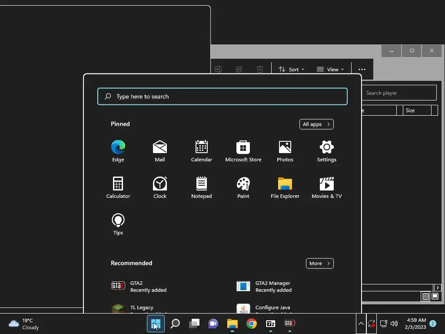The height and width of the screenshot is (334, 445).
Task: Click the Rename icon in File Explorer toolbar
Action: 218,69
